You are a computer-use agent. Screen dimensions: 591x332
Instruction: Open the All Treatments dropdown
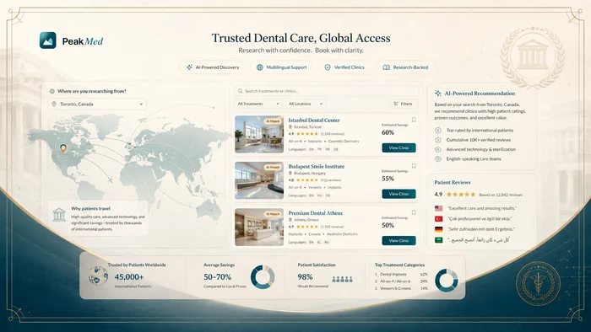pos(258,104)
